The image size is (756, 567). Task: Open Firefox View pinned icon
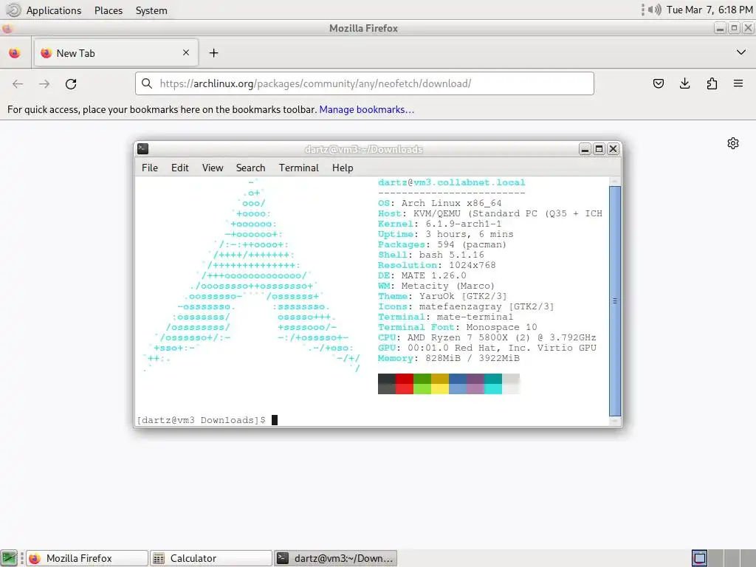pos(15,53)
